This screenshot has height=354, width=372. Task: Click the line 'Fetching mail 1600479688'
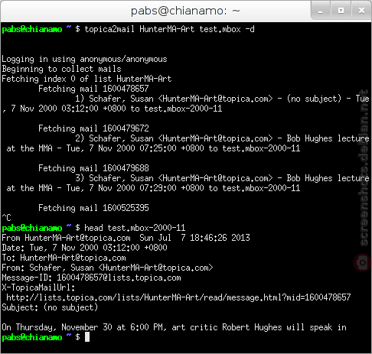[x=93, y=168]
